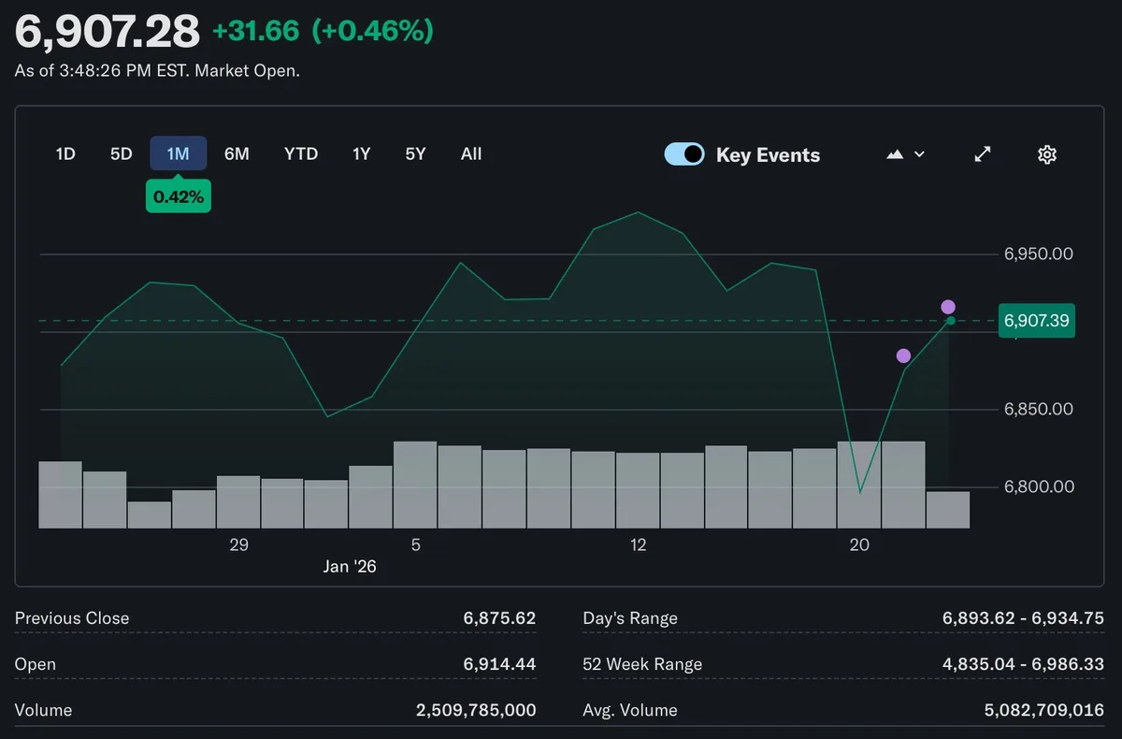Image resolution: width=1122 pixels, height=739 pixels.
Task: Expand chart to fullscreen view
Action: coord(983,154)
